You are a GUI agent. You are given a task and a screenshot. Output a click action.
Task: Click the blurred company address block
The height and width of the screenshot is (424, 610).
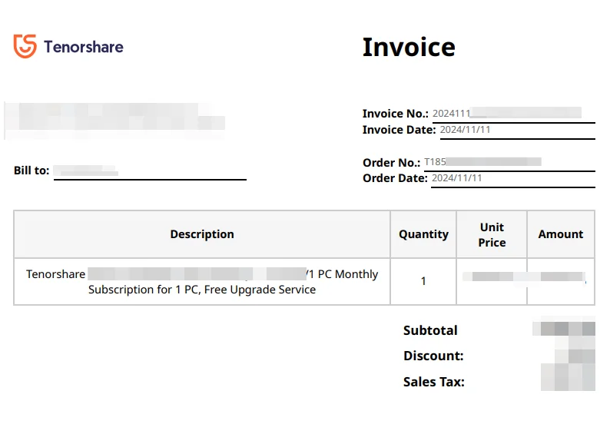[114, 121]
